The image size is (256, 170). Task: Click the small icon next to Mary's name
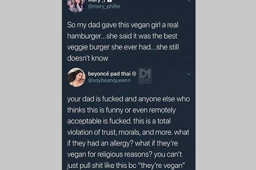pyautogui.click(x=110, y=1)
